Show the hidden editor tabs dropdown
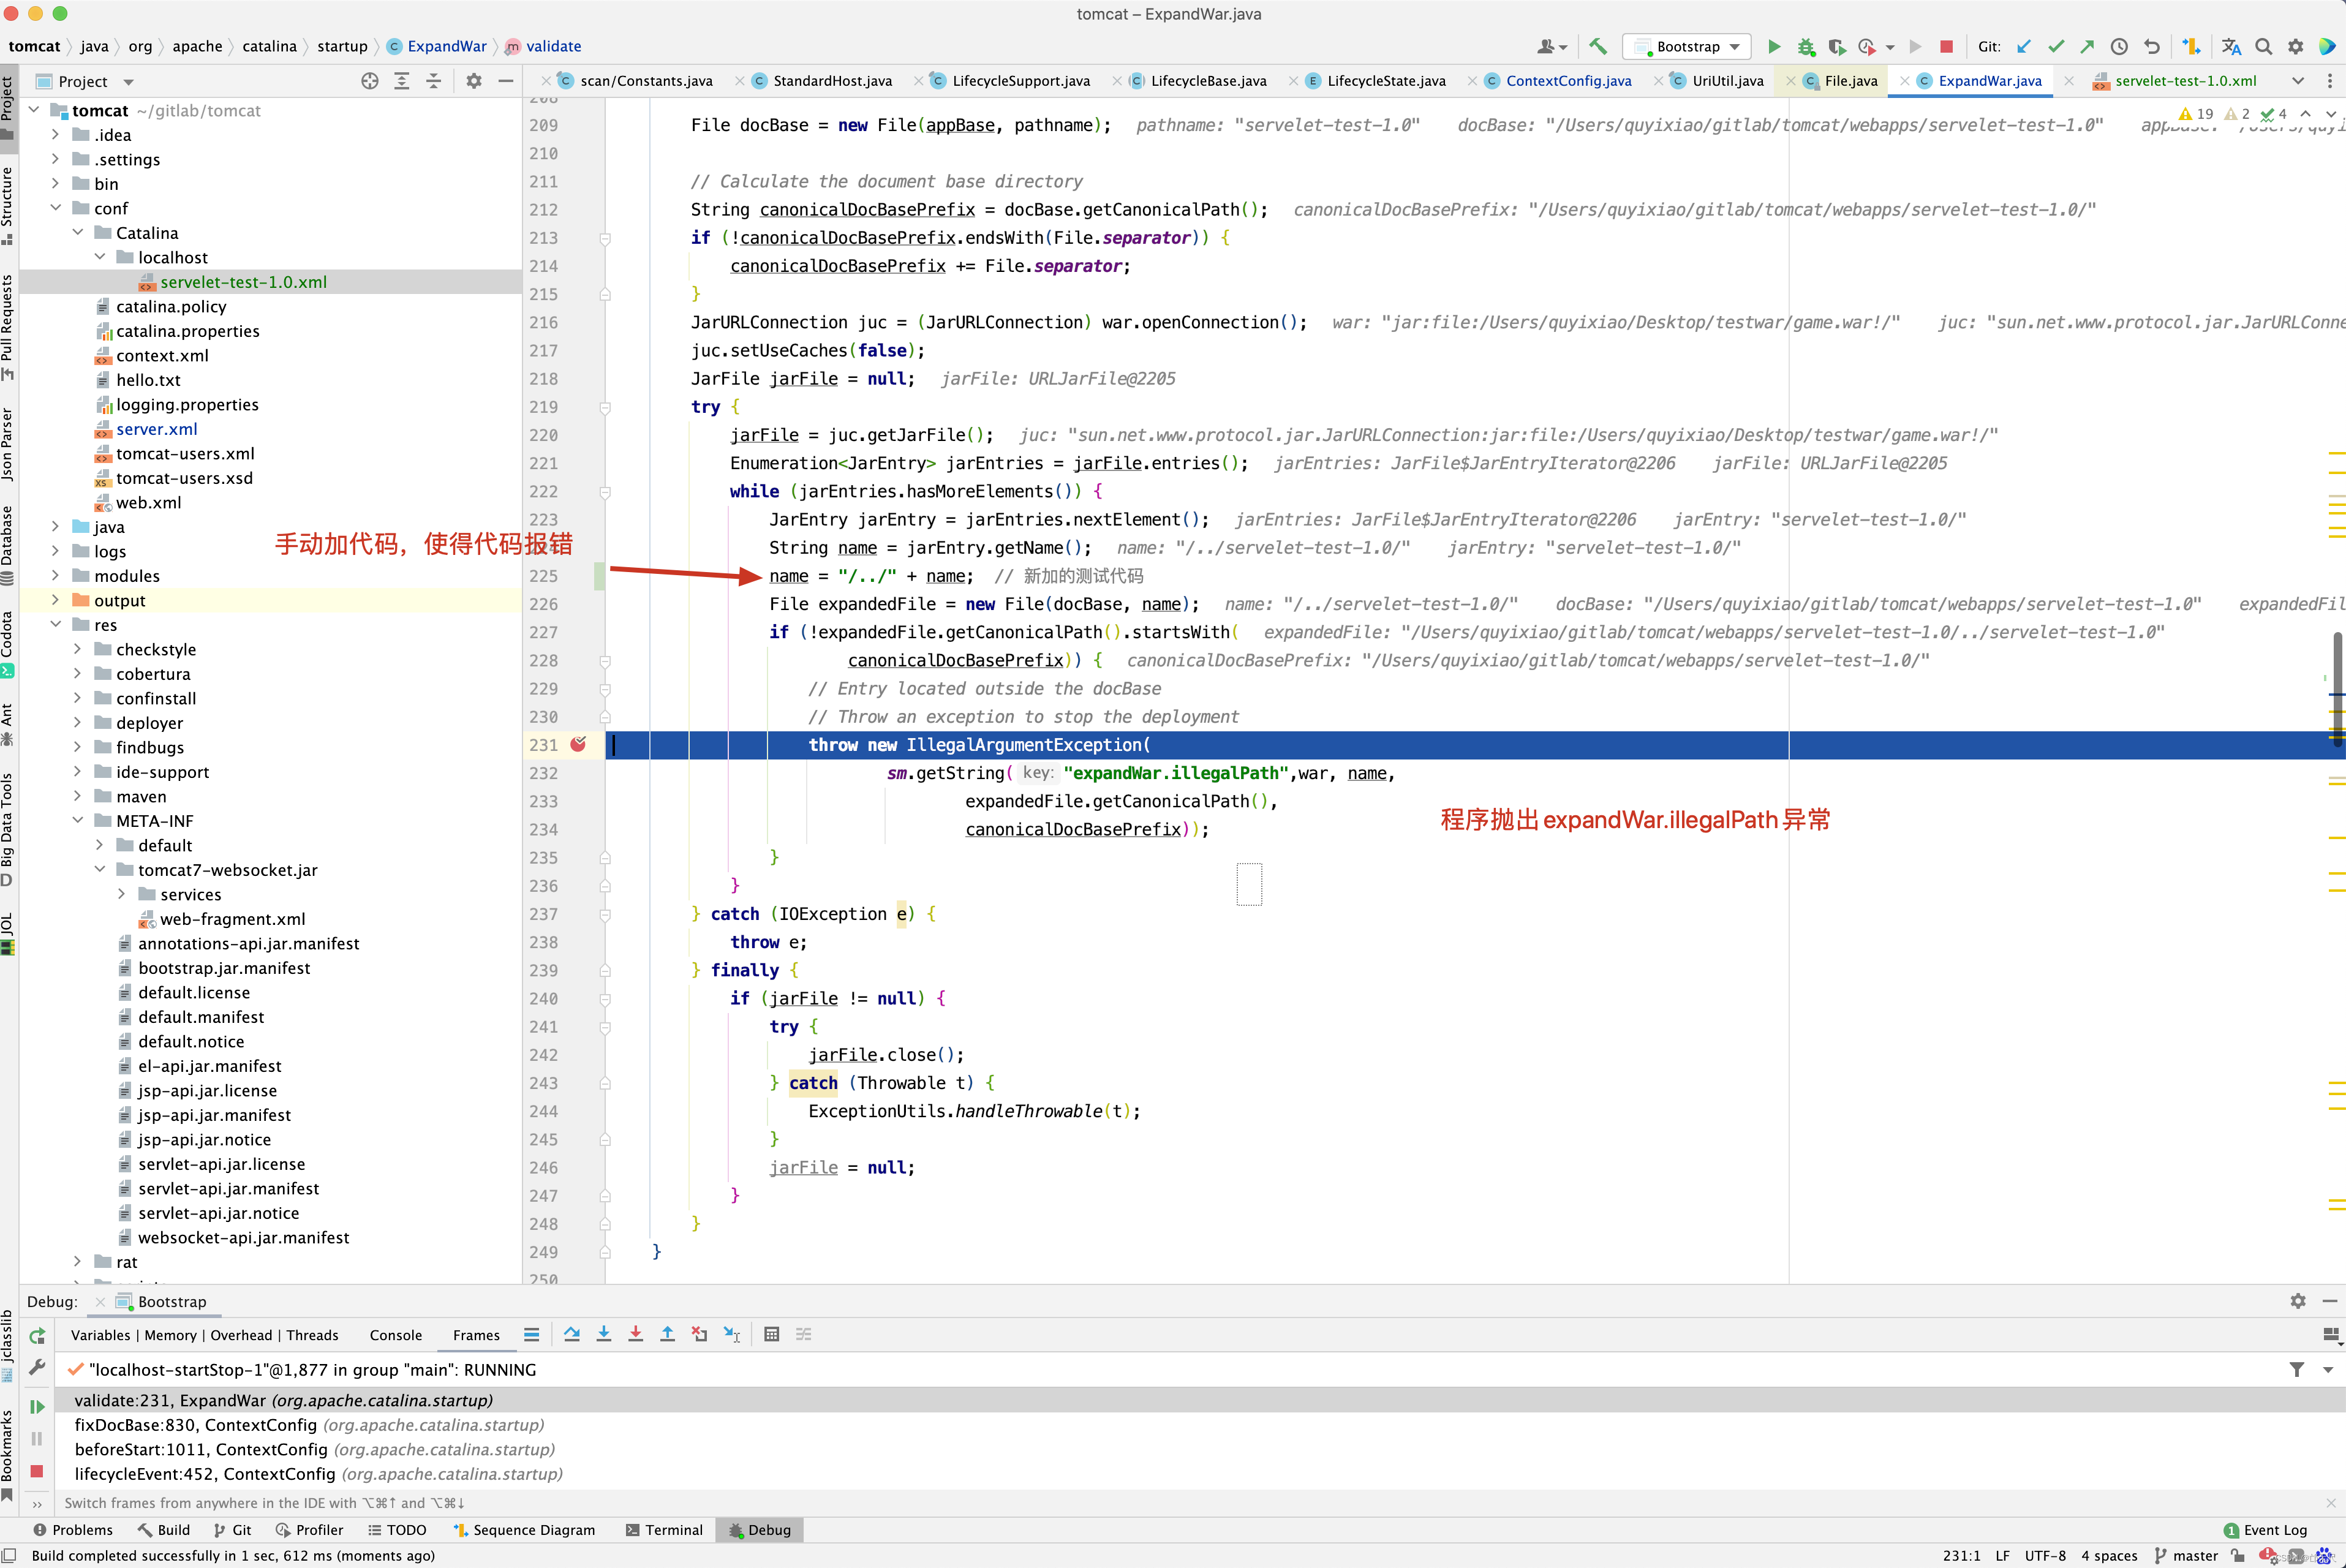The width and height of the screenshot is (2346, 1568). click(2298, 81)
